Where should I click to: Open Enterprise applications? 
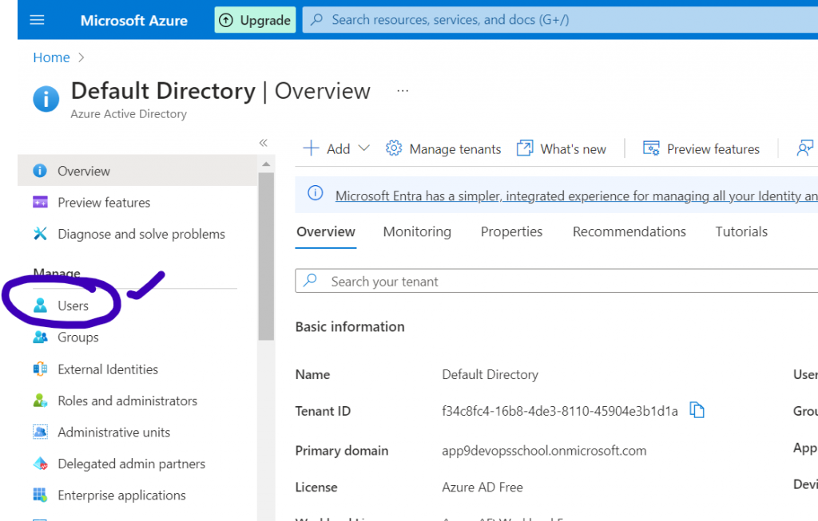tap(121, 495)
